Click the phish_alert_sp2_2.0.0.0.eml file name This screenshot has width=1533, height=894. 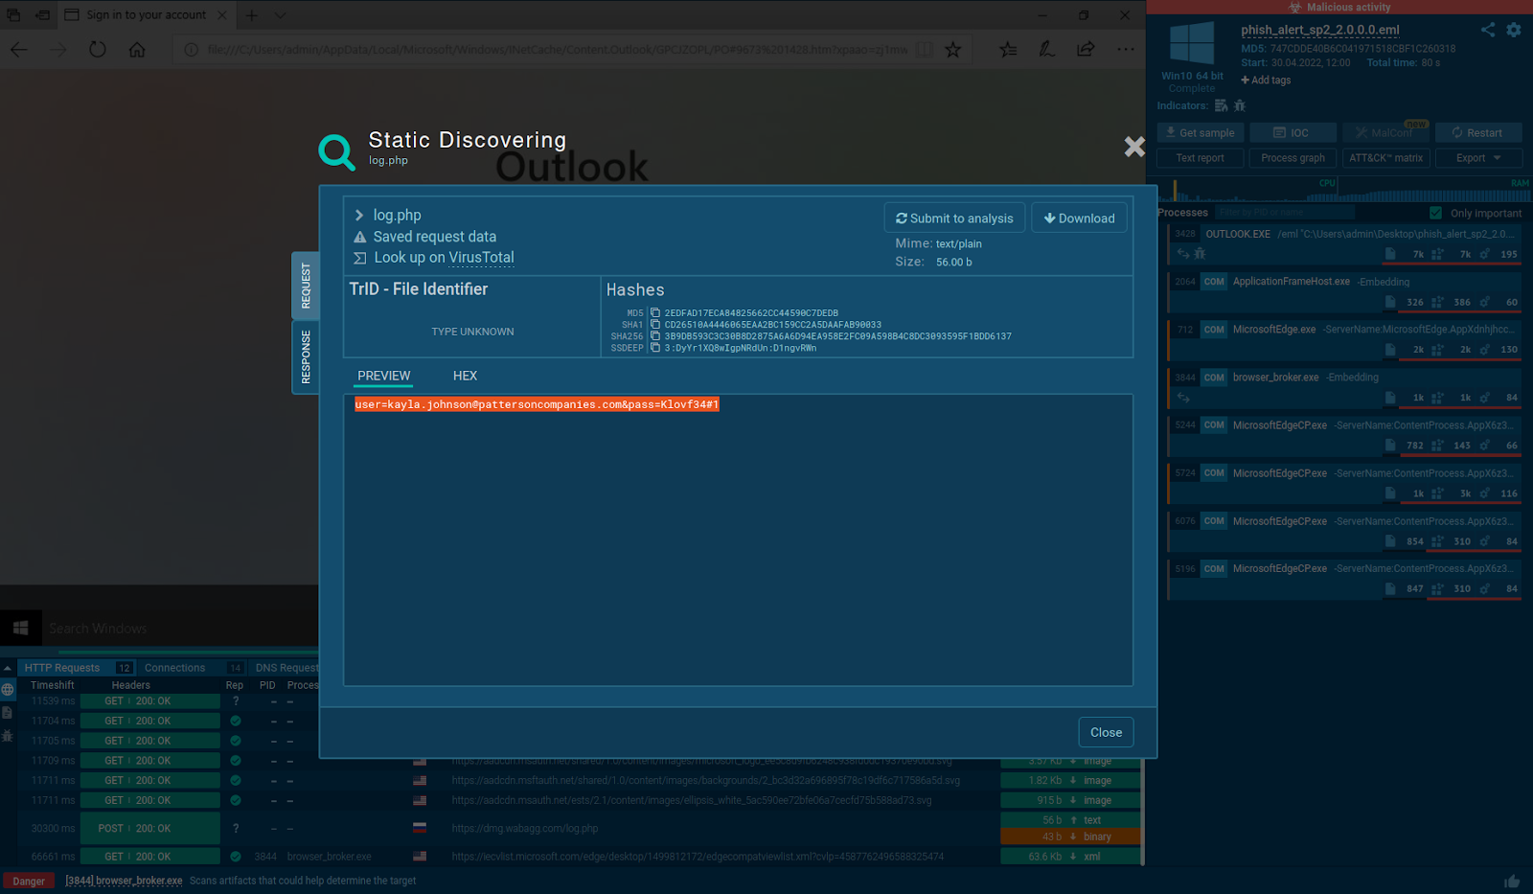coord(1320,30)
